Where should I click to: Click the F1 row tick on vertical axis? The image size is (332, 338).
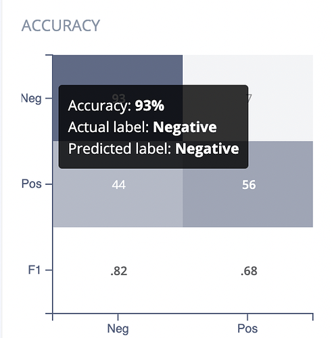(x=49, y=270)
